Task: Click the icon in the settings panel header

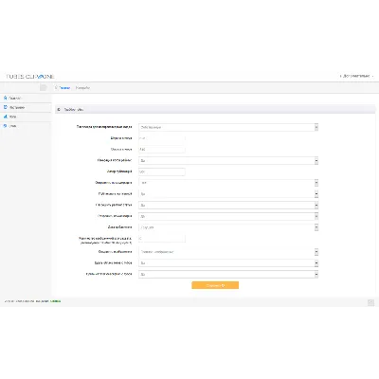Action: (59, 110)
